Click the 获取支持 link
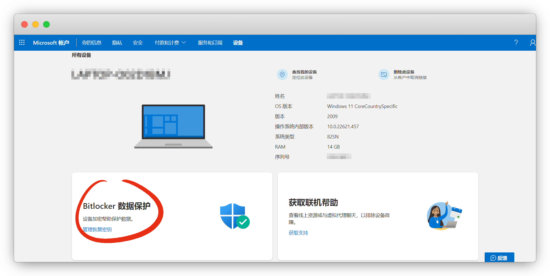Image resolution: width=550 pixels, height=276 pixels. [x=298, y=233]
